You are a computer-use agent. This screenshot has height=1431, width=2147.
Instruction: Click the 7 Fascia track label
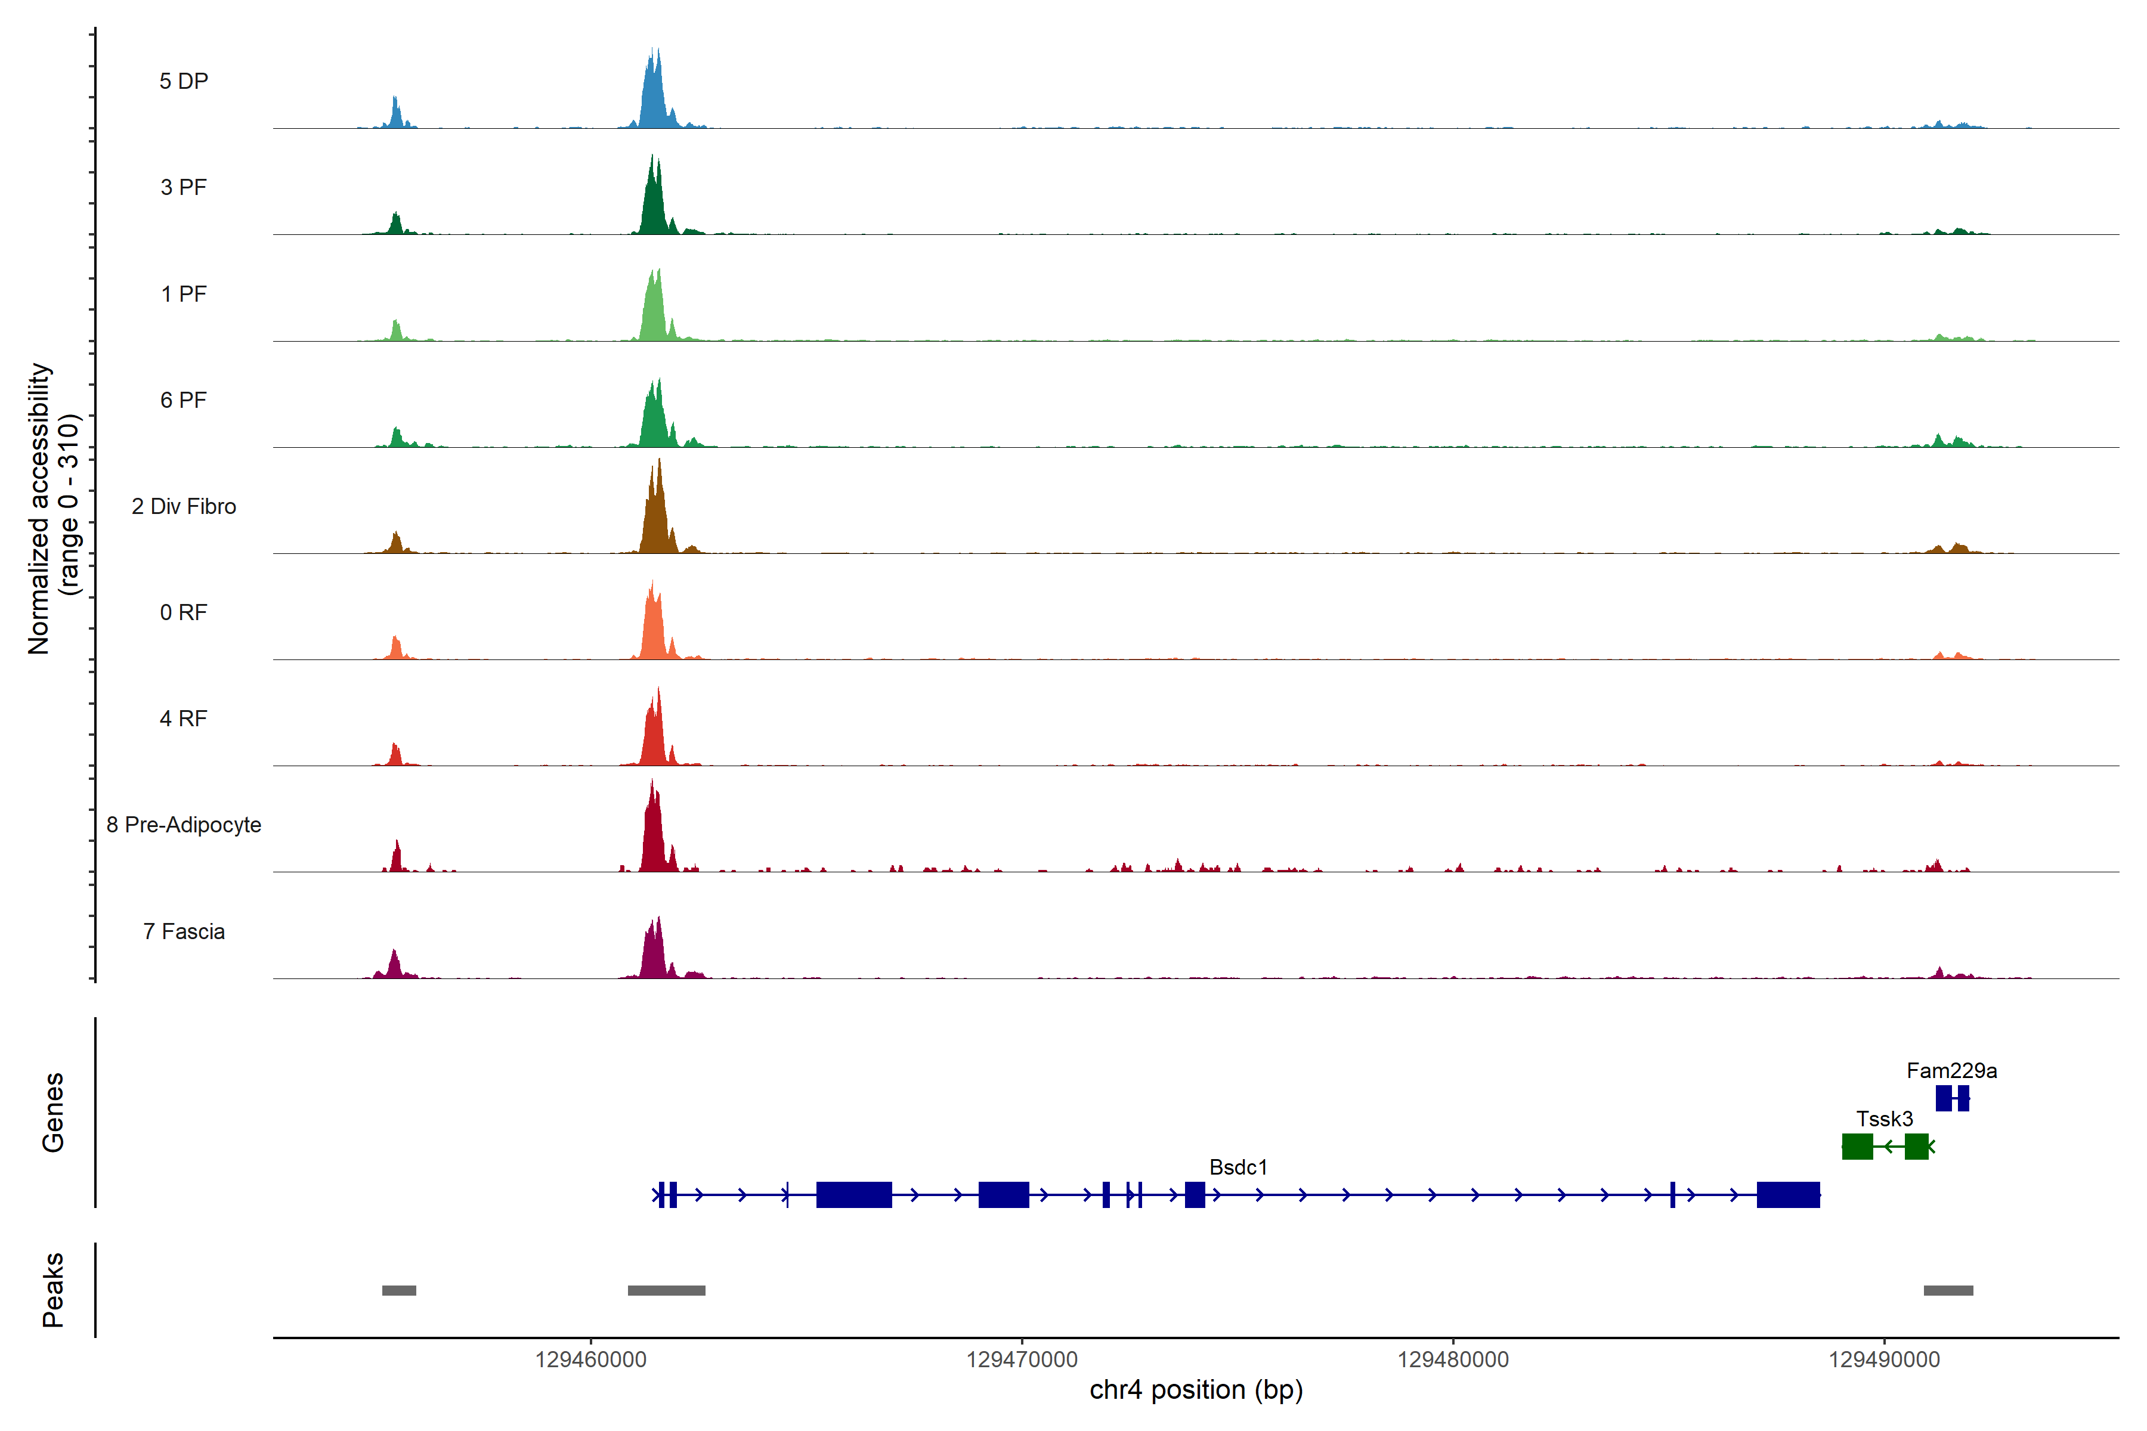point(184,932)
